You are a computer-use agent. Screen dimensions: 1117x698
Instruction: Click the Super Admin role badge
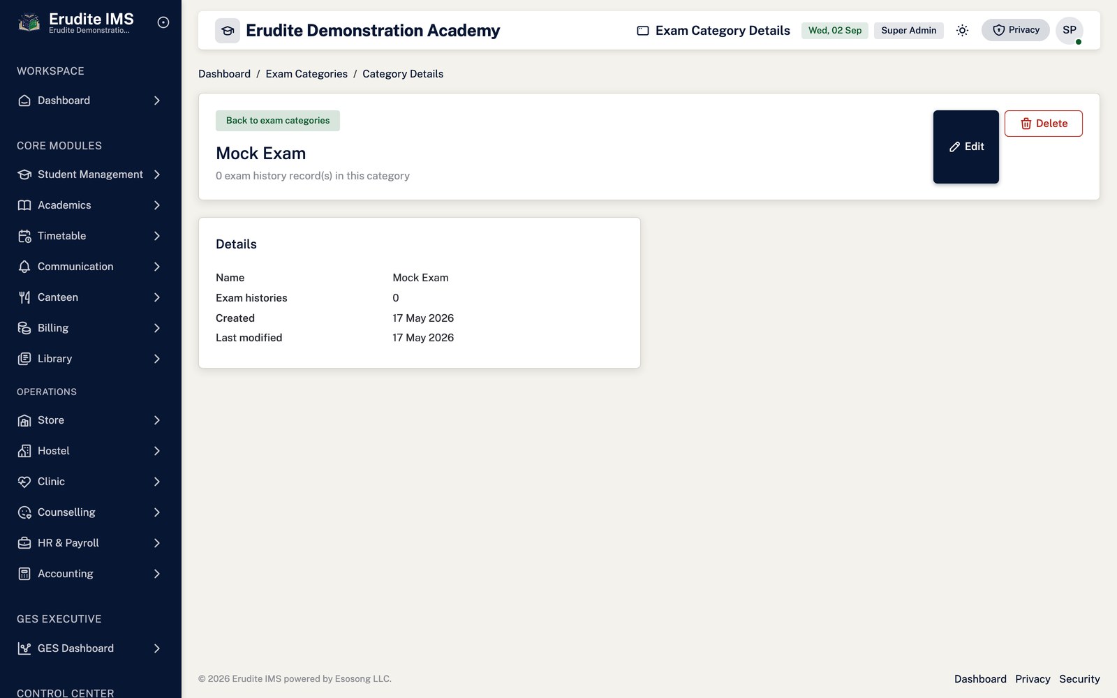[x=909, y=30]
